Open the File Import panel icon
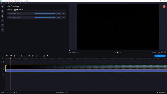 pyautogui.click(x=2, y=7)
